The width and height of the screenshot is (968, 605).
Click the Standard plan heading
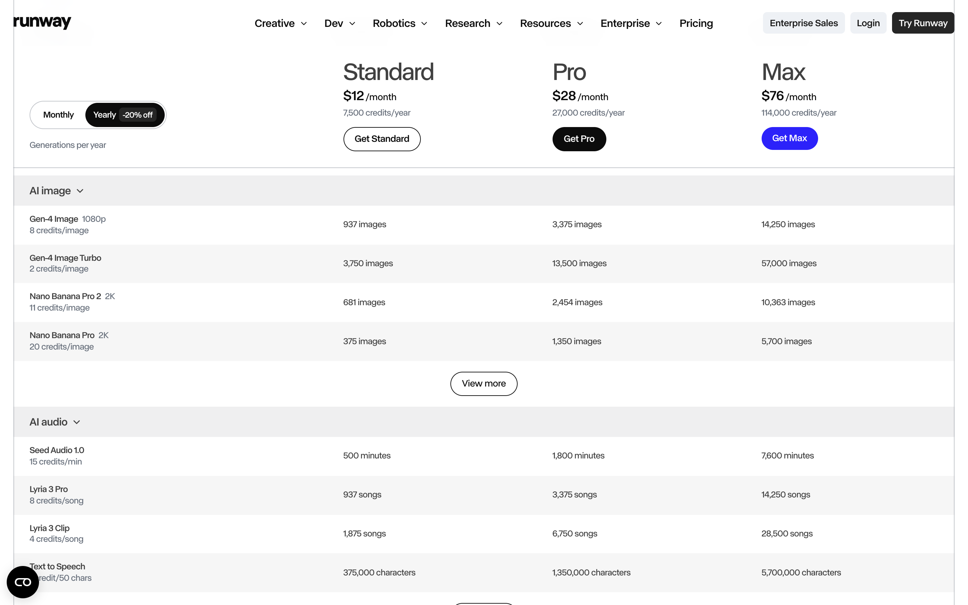(x=388, y=72)
